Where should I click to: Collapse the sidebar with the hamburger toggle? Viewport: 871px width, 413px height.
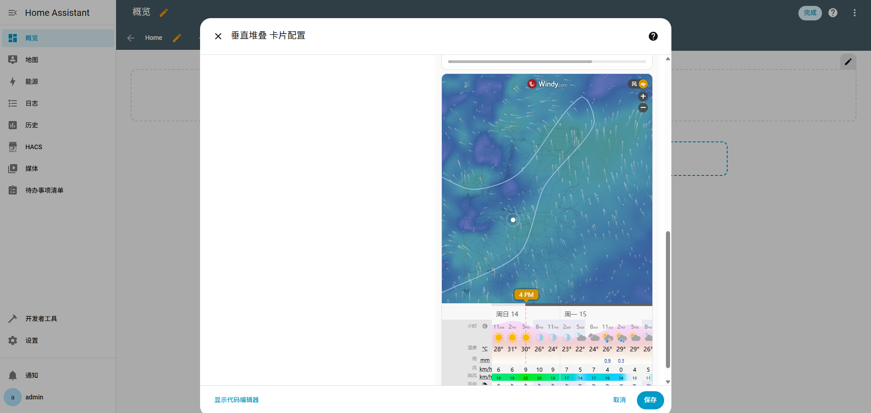pyautogui.click(x=13, y=13)
